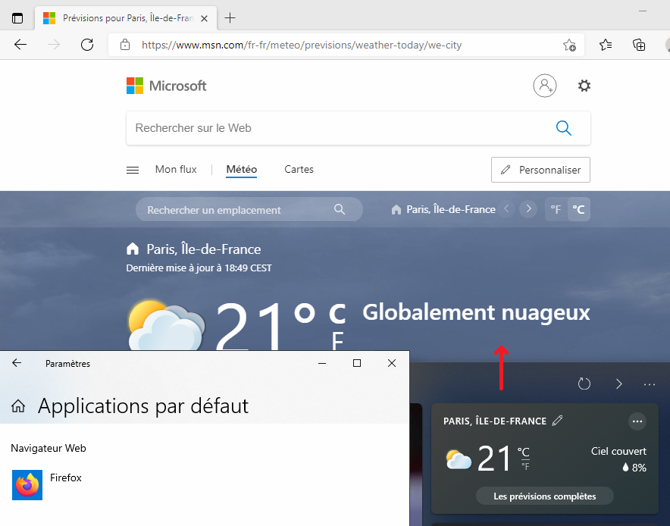This screenshot has width=670, height=526.
Task: Choose Firefox default browser entry
Action: tap(47, 484)
